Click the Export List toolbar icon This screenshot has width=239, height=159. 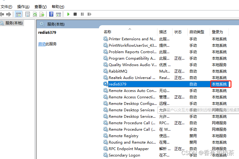tap(42, 14)
